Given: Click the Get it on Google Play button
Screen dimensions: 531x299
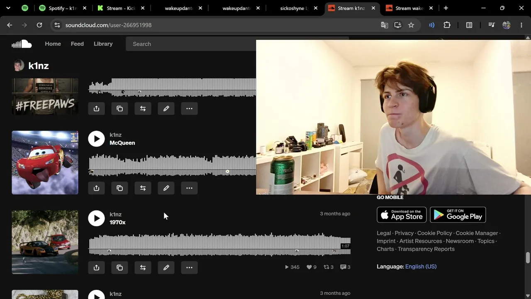Looking at the screenshot, I should pyautogui.click(x=458, y=215).
